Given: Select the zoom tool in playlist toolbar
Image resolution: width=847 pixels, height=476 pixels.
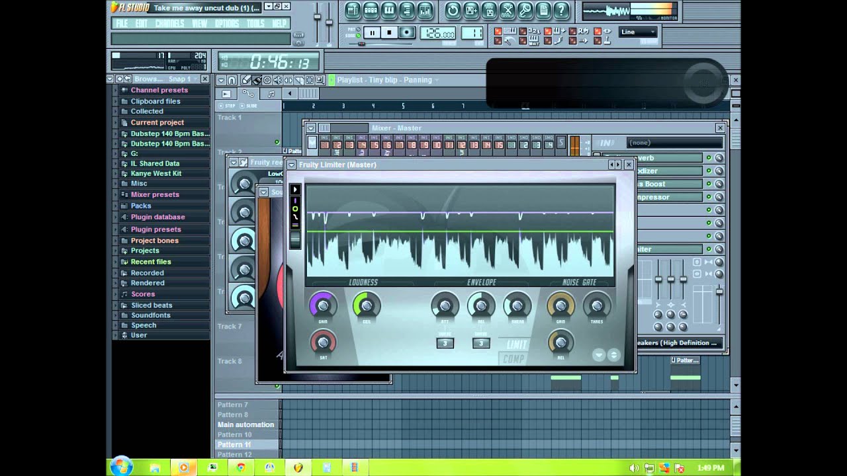Looking at the screenshot, I should (x=320, y=80).
